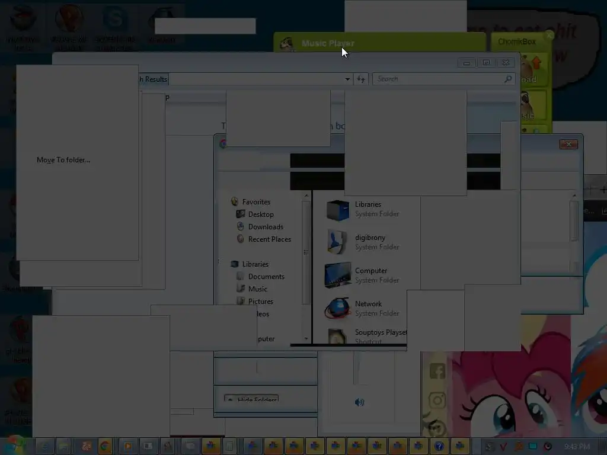Click the Libraries System Folder icon
Viewport: 607px width, 455px height.
click(337, 210)
